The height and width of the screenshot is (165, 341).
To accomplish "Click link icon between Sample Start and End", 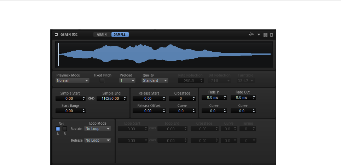I will pyautogui.click(x=91, y=98).
